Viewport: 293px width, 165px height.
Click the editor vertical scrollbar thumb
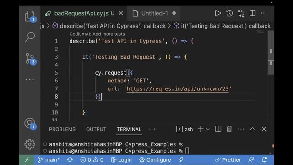coord(271,53)
